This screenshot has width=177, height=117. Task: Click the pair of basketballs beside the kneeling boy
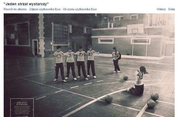(153, 100)
